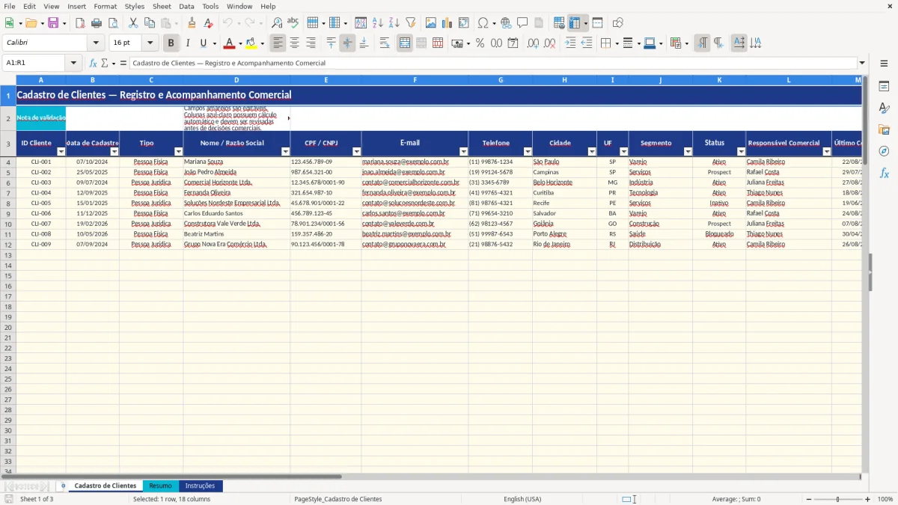Increase indent
Screen dimensions: 898x505
570,43
